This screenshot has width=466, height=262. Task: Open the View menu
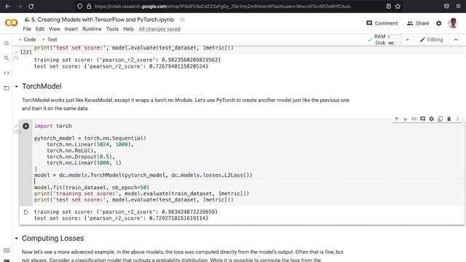point(55,29)
